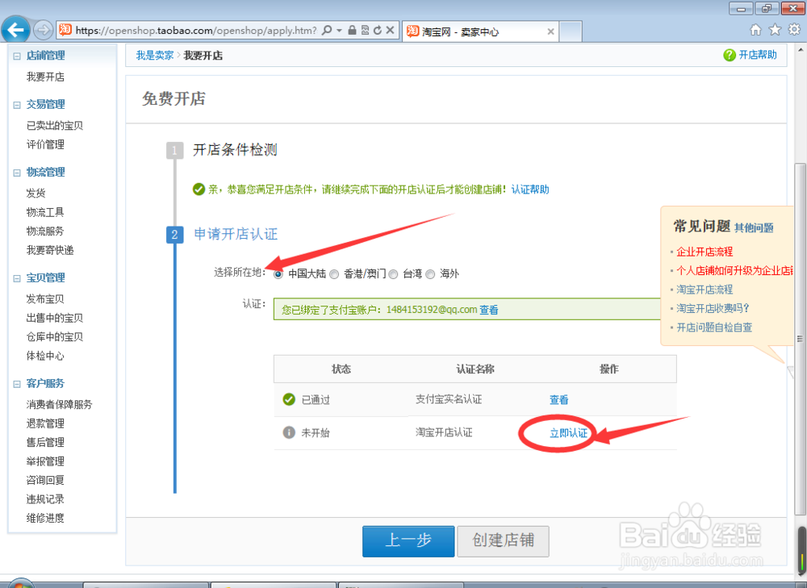This screenshot has width=807, height=588.
Task: Open favorites star icon
Action: (775, 30)
